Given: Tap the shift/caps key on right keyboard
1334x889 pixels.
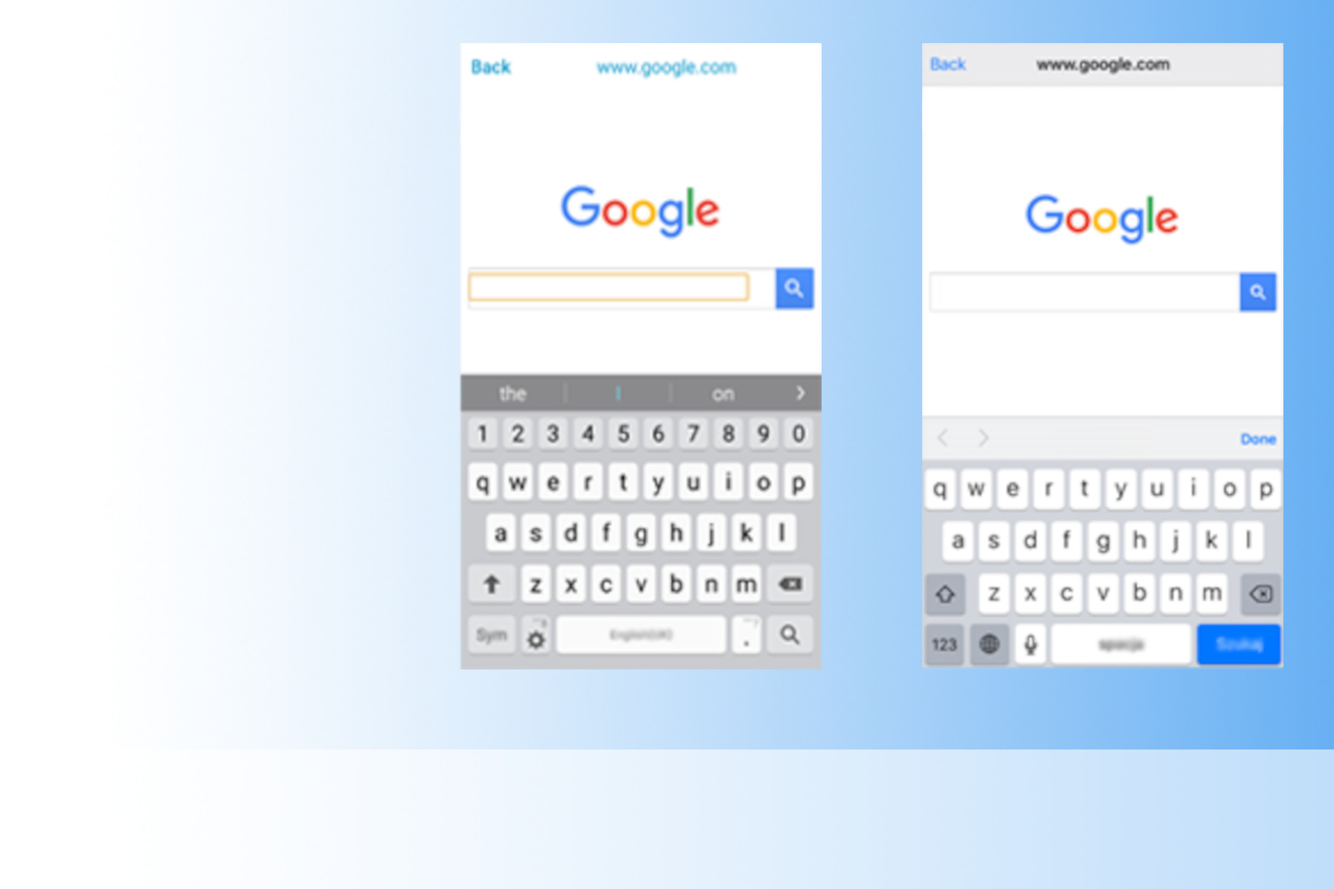Looking at the screenshot, I should (x=944, y=592).
